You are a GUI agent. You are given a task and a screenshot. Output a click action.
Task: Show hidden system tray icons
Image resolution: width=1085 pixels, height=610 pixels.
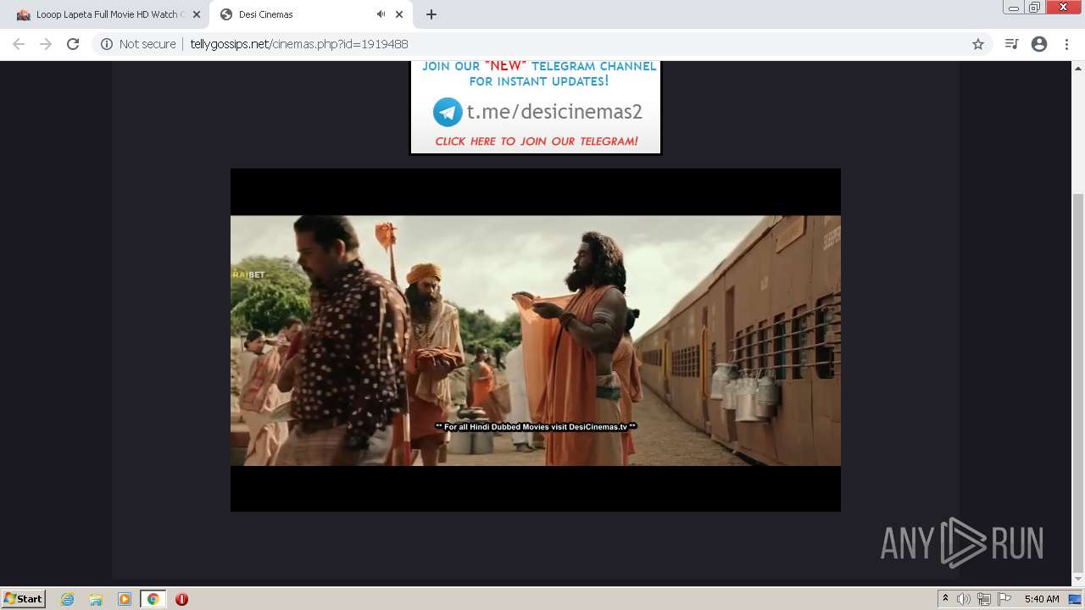click(945, 599)
